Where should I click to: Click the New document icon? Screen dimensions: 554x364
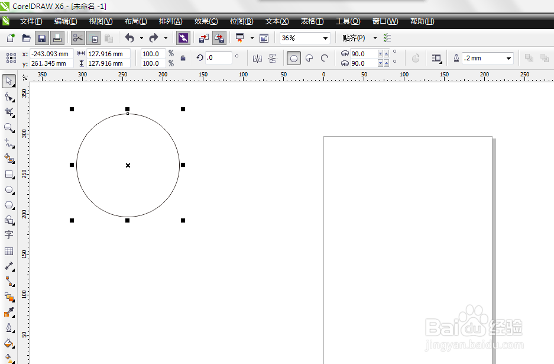[11, 38]
